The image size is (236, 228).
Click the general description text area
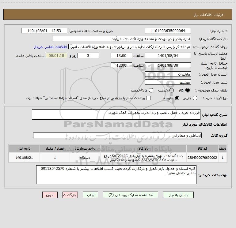(x=116, y=114)
